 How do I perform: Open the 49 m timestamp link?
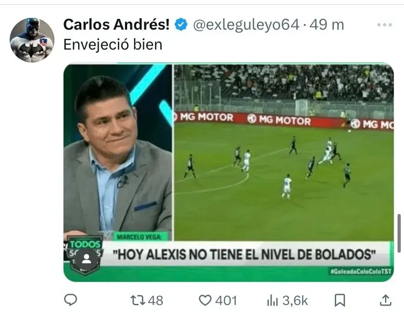[327, 25]
